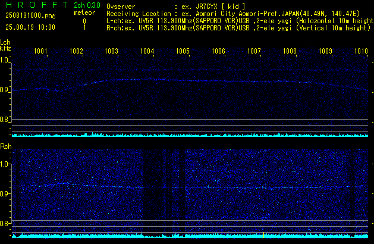Select time label '1002'

[76, 51]
